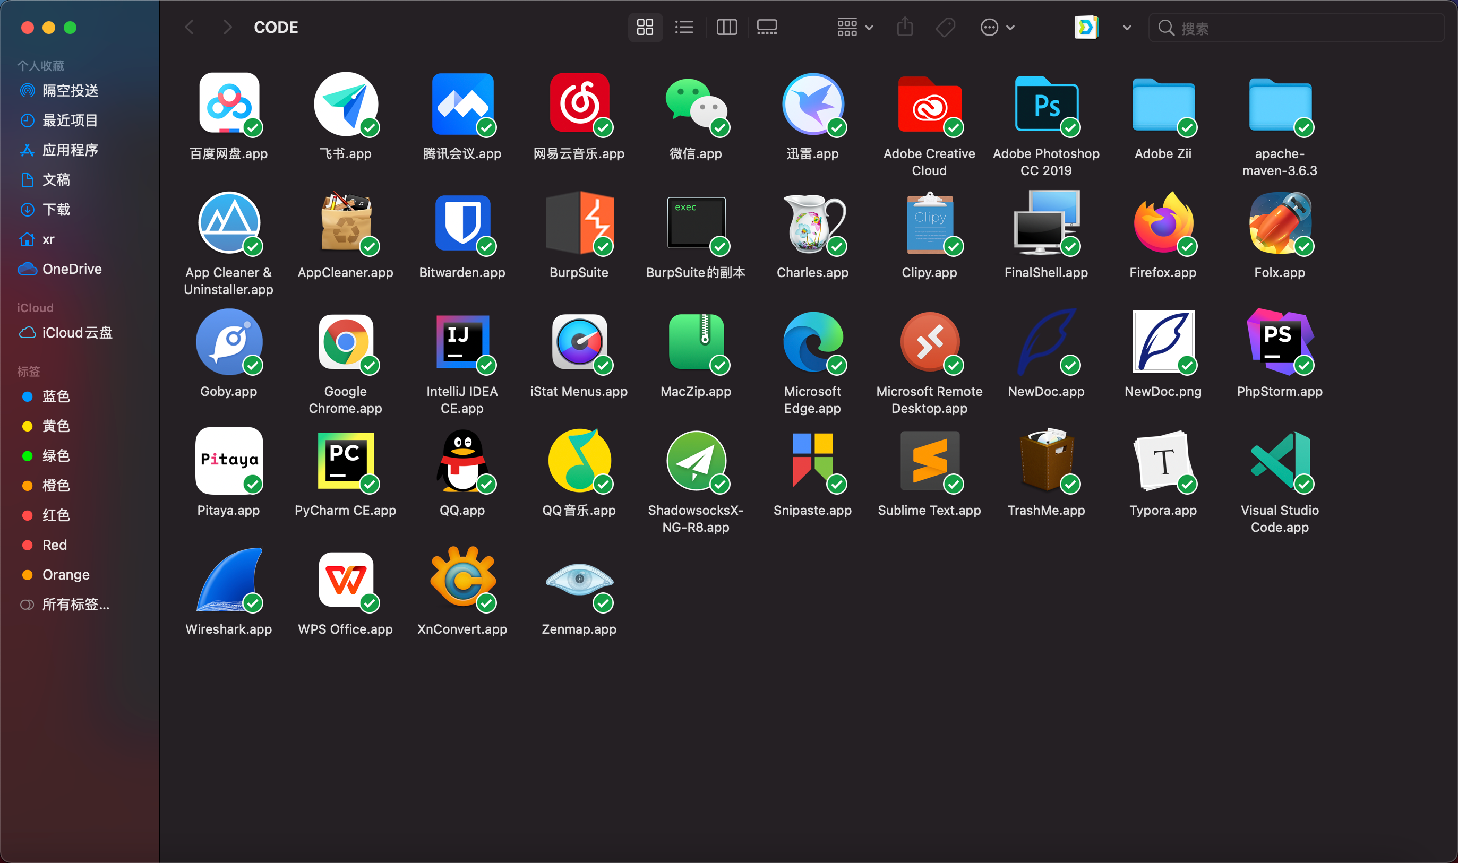Focus the 搜索 search field
Image resolution: width=1458 pixels, height=863 pixels.
[1296, 28]
